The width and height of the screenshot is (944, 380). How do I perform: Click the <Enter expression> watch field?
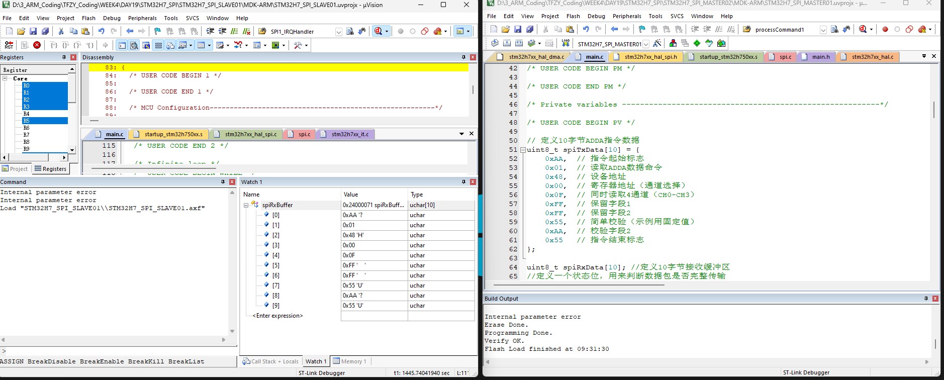pos(277,316)
